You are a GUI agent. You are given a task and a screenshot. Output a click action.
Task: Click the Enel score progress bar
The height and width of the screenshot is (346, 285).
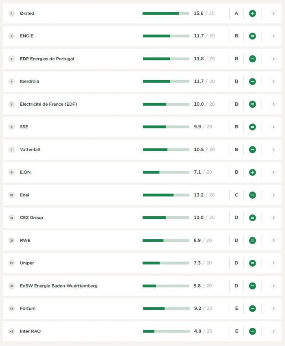point(166,195)
